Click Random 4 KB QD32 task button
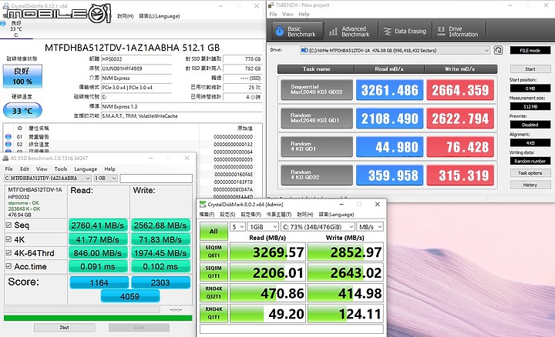The height and width of the screenshot is (337, 555). tap(317, 175)
